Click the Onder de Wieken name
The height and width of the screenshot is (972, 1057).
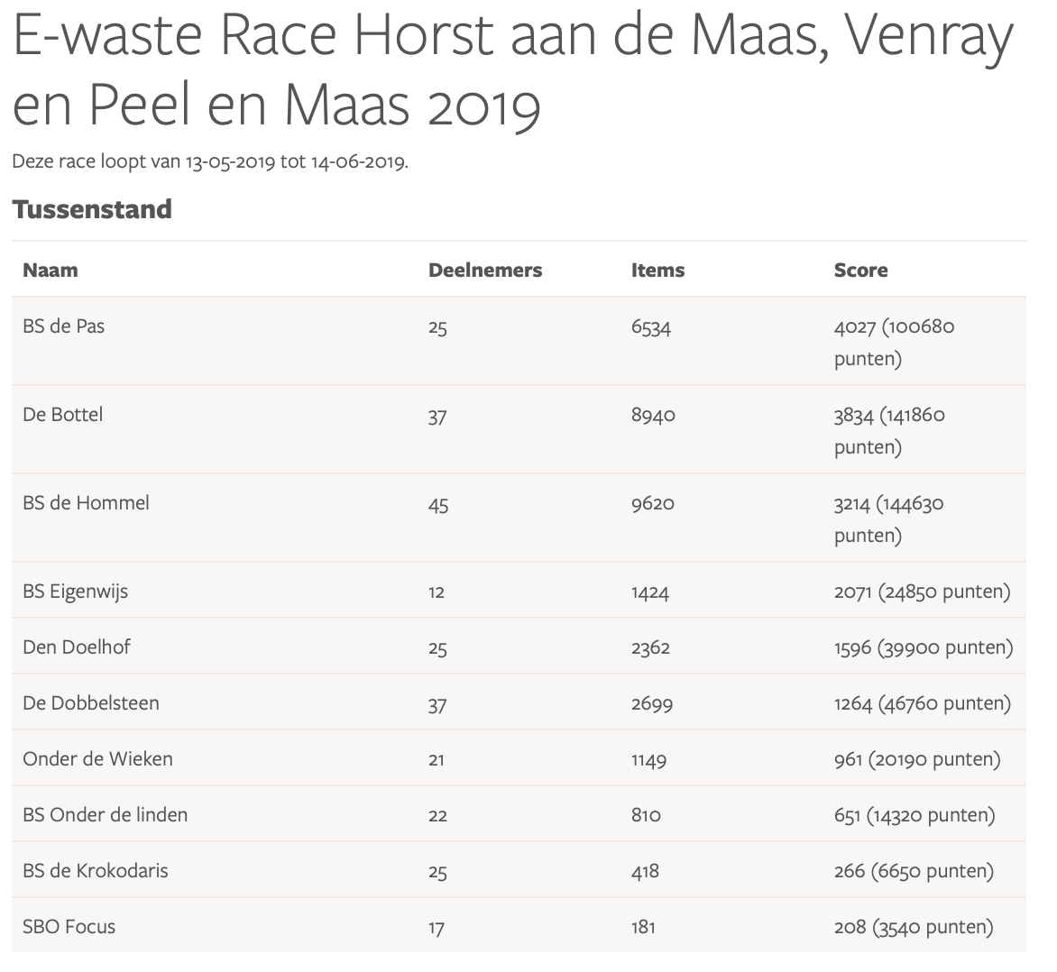click(x=97, y=759)
